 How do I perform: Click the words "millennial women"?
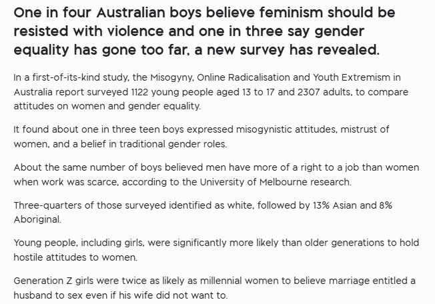(239, 281)
